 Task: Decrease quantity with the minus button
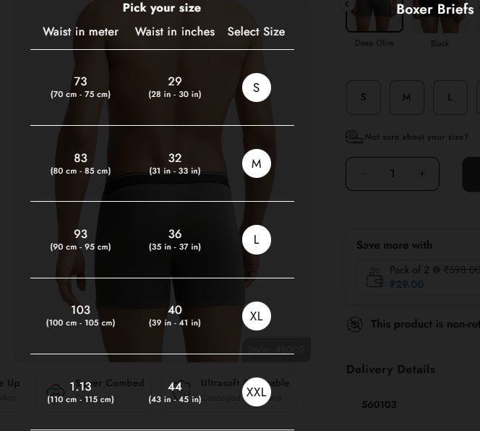(364, 174)
